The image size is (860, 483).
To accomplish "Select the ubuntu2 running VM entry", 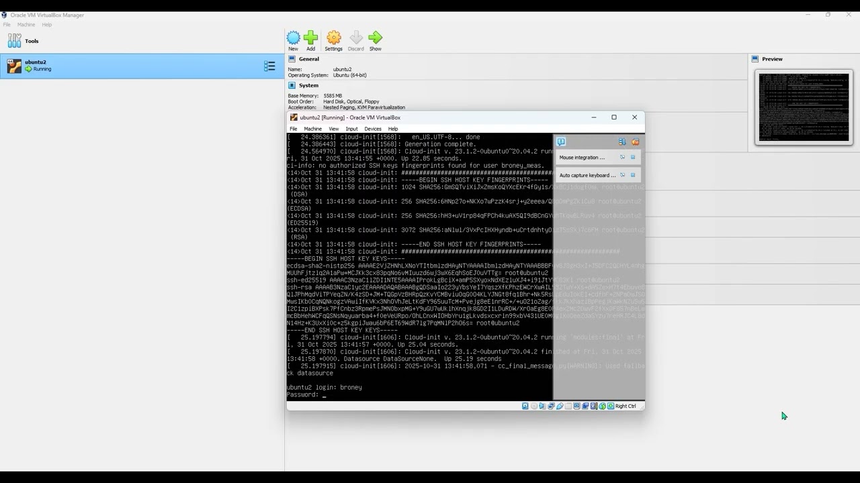I will [x=142, y=66].
